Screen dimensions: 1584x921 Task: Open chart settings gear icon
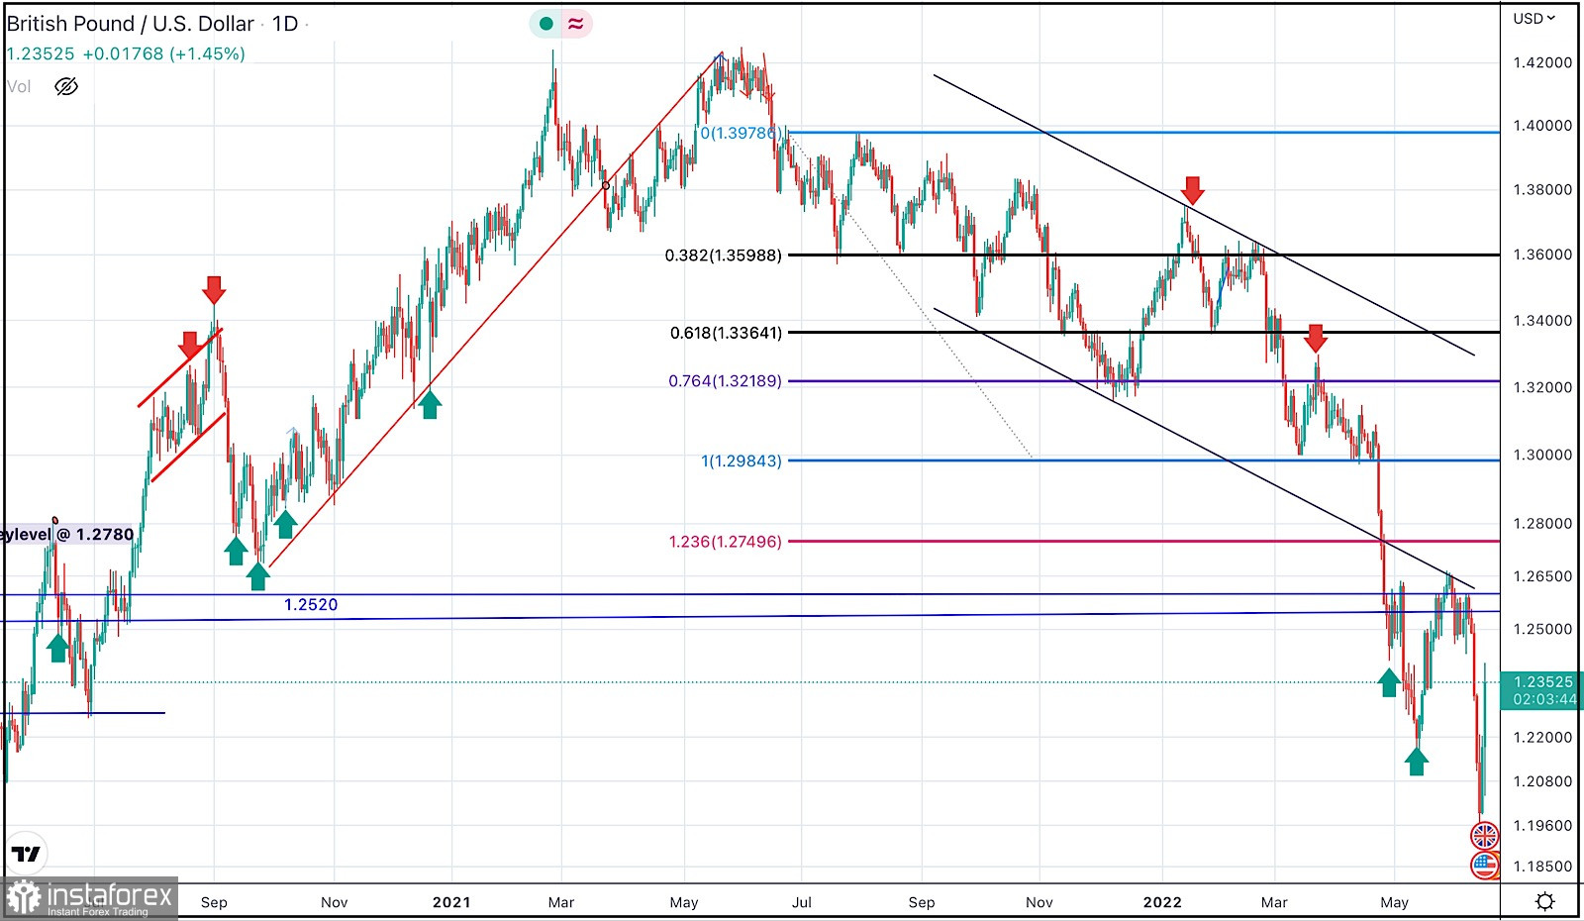click(x=1544, y=901)
